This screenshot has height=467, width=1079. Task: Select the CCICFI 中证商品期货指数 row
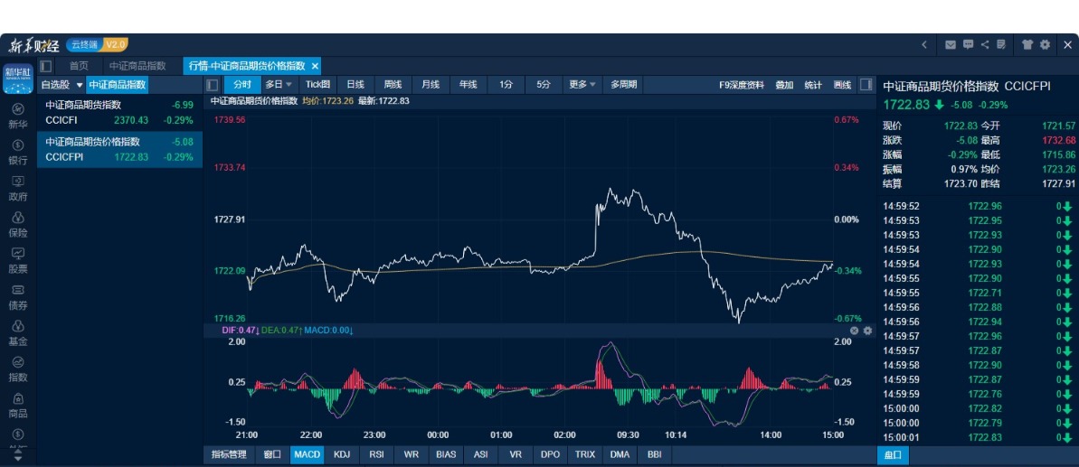pos(119,113)
